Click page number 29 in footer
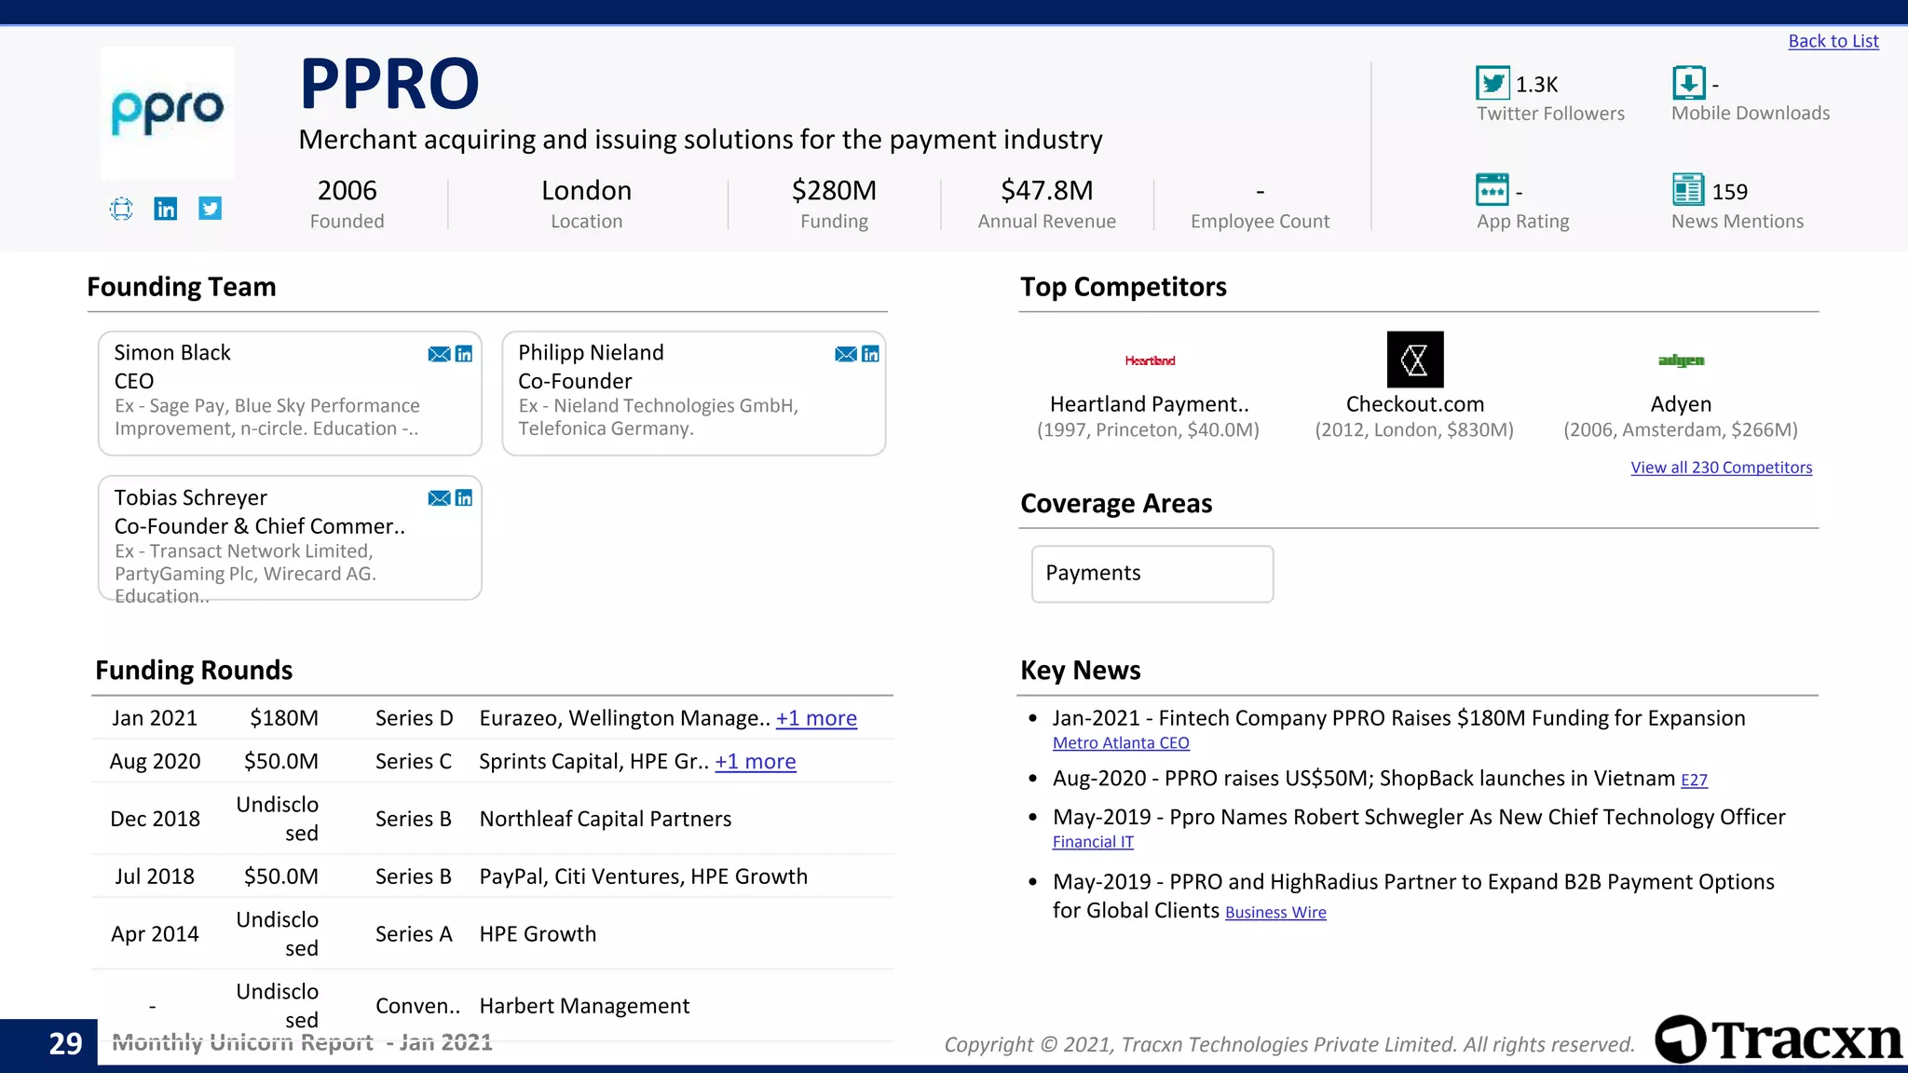Image resolution: width=1908 pixels, height=1073 pixels. click(65, 1044)
